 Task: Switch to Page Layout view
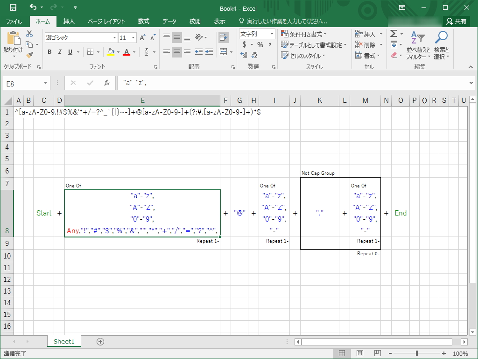[x=360, y=353]
